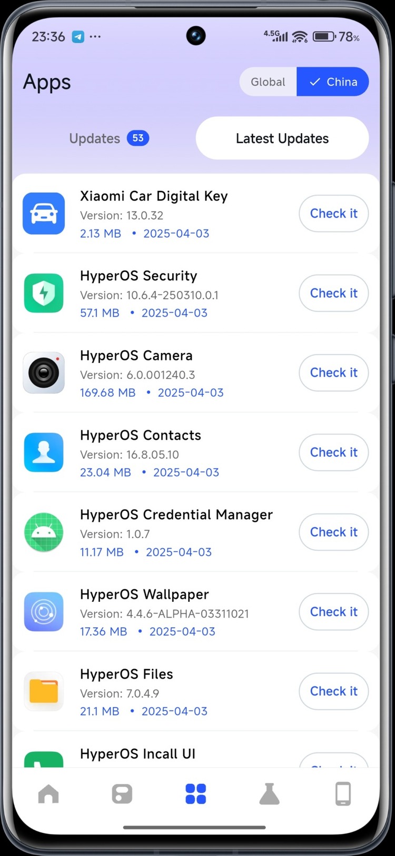Open the HyperOS Camera app icon
395x856 pixels.
(x=44, y=373)
